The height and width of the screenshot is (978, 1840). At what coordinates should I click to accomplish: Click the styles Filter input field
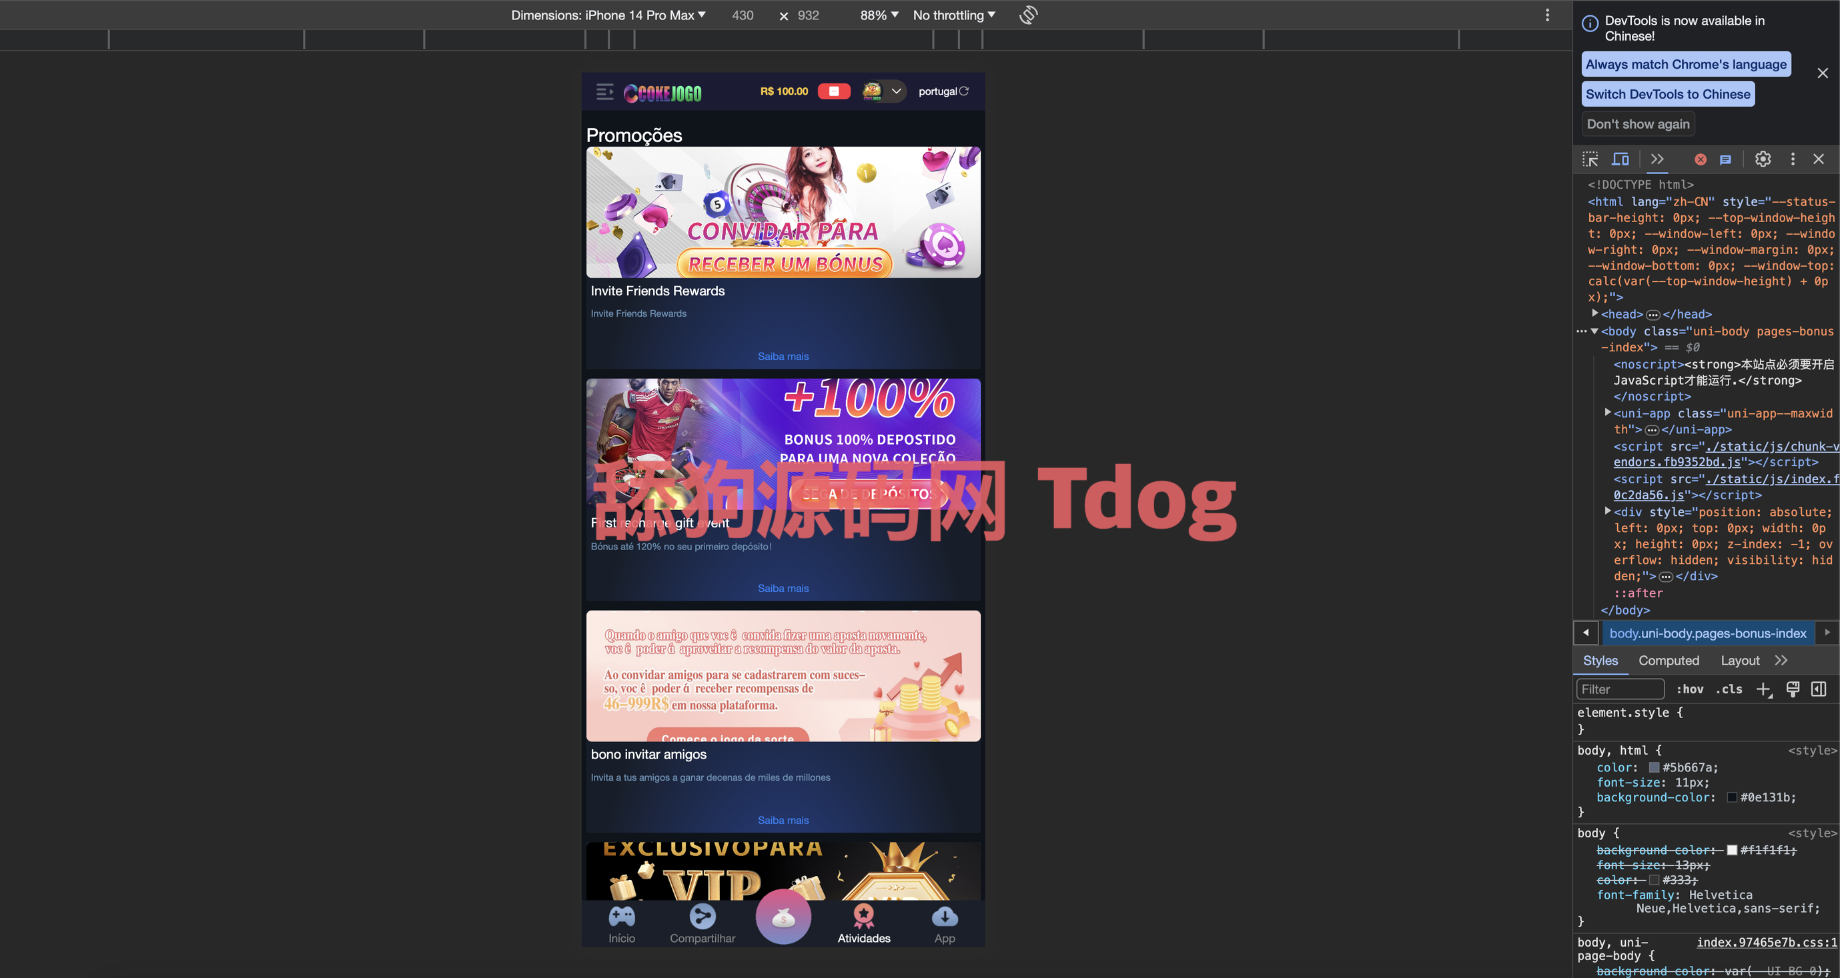click(1619, 689)
